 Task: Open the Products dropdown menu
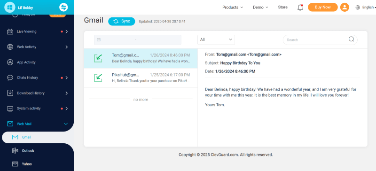[x=233, y=7]
